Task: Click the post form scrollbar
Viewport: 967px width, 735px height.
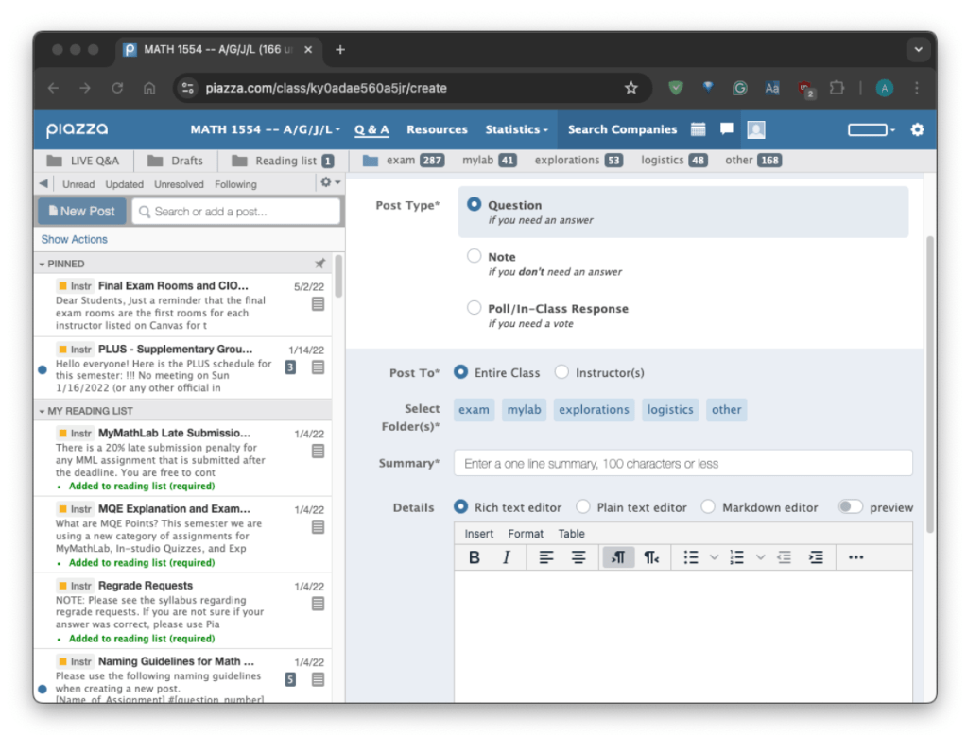Action: click(x=930, y=383)
